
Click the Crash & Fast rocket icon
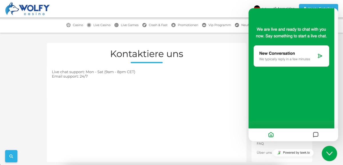coord(145,25)
